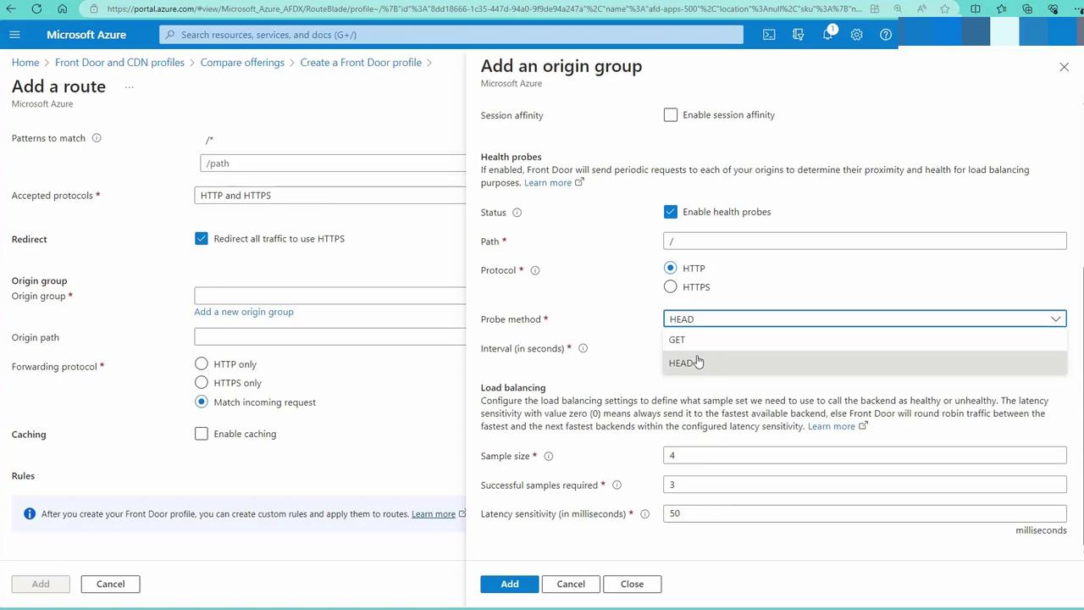Choose HEAD option in probe method list
Screen dimensions: 1084x610
(682, 363)
